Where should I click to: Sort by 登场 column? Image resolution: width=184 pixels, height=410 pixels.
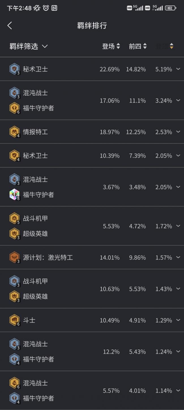tap(111, 46)
